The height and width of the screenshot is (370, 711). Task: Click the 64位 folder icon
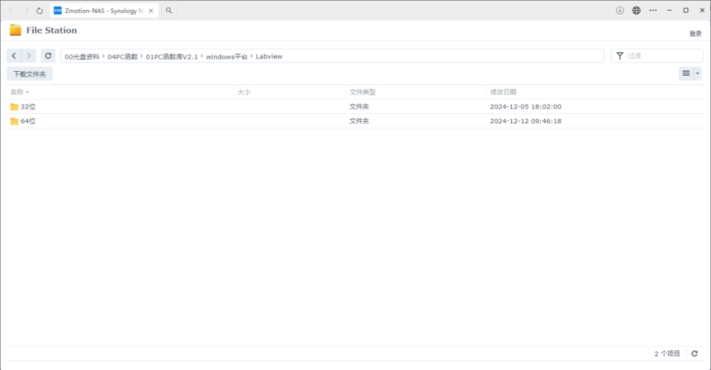tap(14, 121)
